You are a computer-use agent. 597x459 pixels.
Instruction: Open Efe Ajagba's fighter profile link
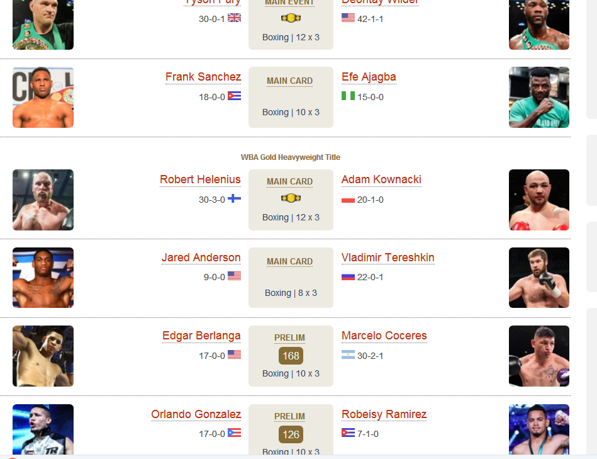click(x=369, y=77)
